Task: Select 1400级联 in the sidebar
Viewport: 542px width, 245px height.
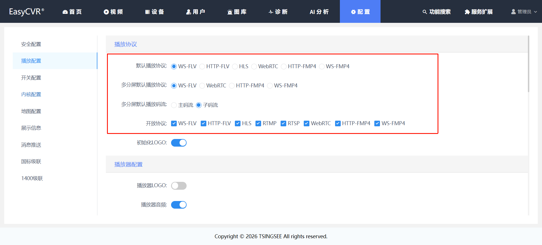Action: click(x=55, y=178)
